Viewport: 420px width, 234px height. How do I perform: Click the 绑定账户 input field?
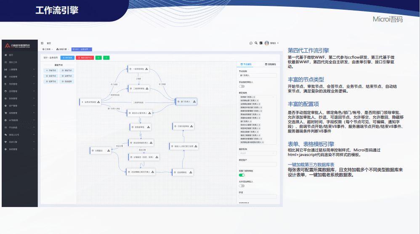[258, 164]
